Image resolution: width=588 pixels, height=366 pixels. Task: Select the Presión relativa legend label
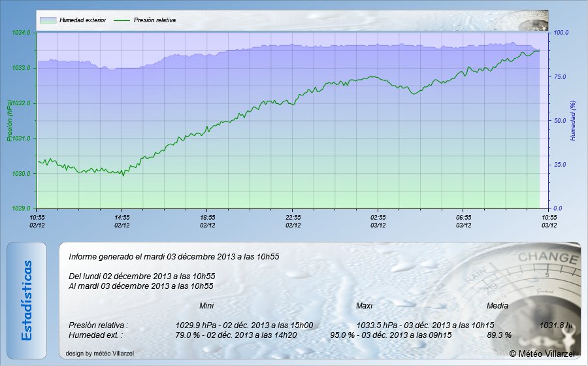(x=154, y=20)
